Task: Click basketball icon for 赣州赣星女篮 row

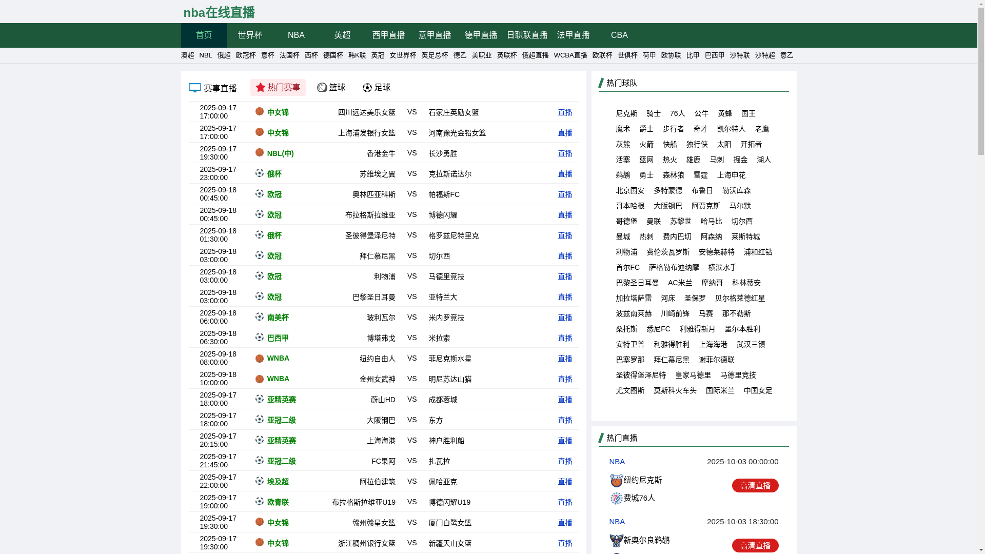Action: click(260, 522)
